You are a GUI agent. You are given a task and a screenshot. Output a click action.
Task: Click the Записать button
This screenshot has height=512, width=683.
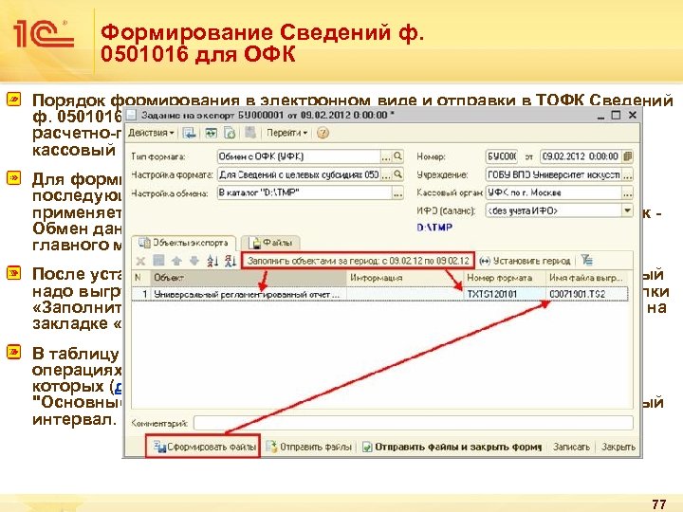point(571,448)
